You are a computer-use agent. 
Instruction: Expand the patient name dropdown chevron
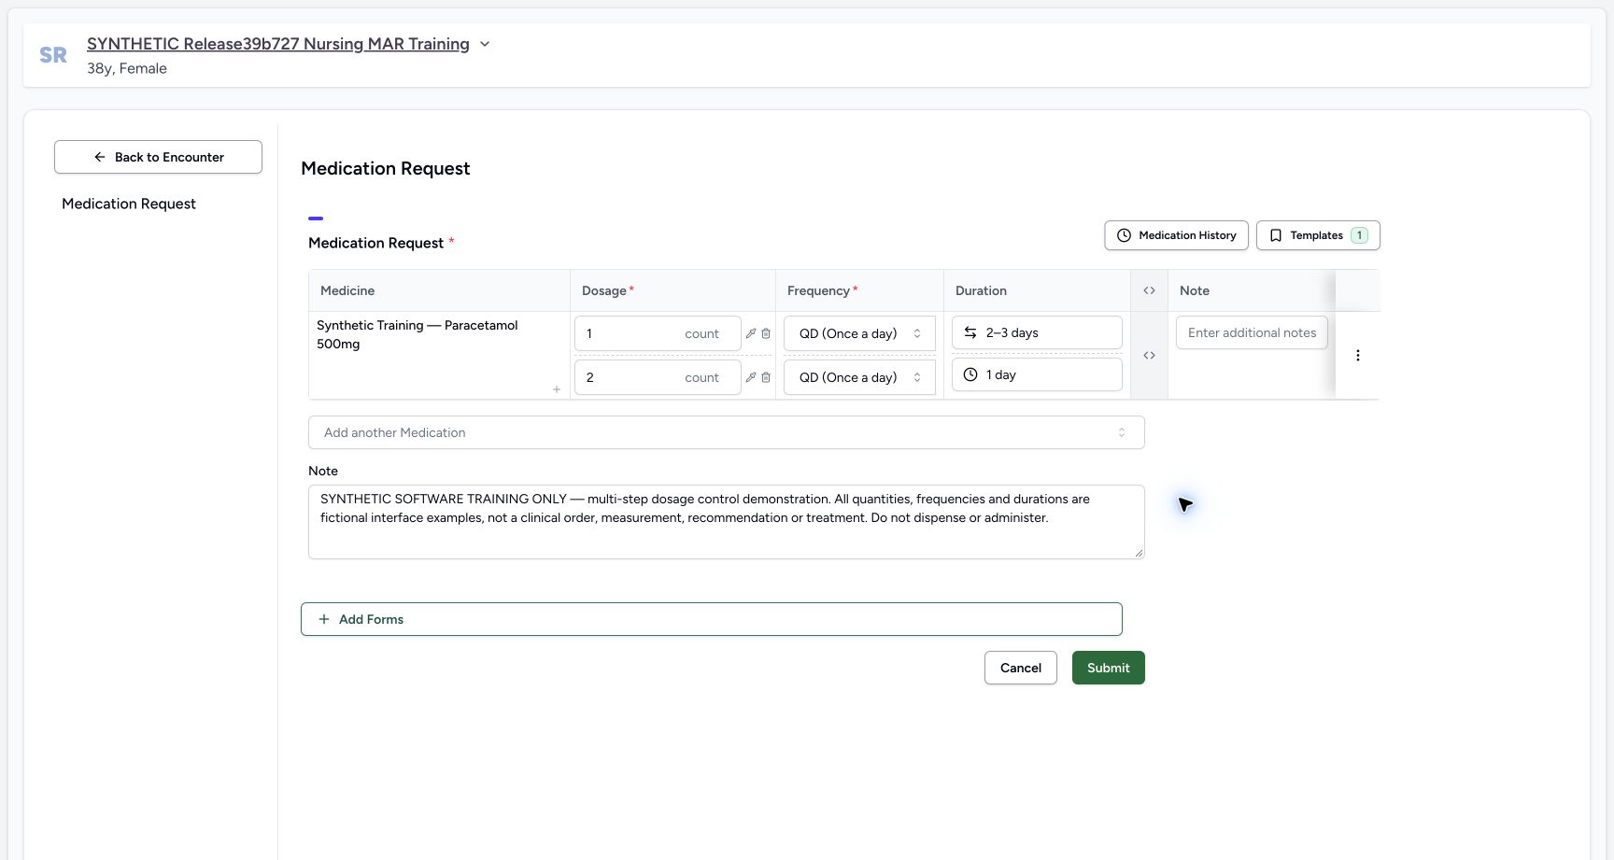tap(485, 44)
